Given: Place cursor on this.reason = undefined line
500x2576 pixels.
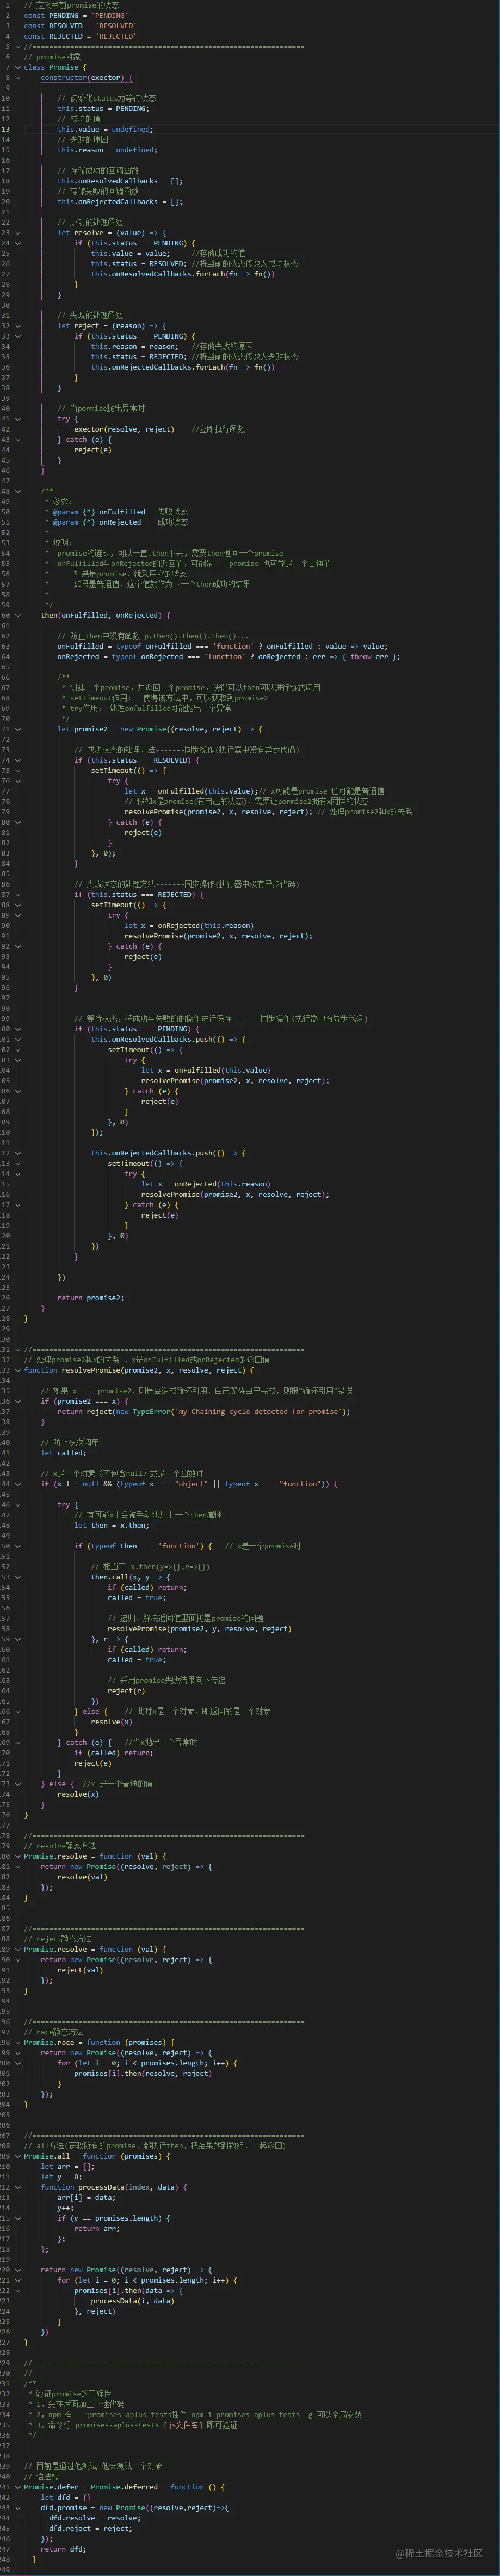Looking at the screenshot, I should [107, 150].
